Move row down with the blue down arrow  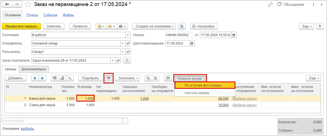(42, 78)
